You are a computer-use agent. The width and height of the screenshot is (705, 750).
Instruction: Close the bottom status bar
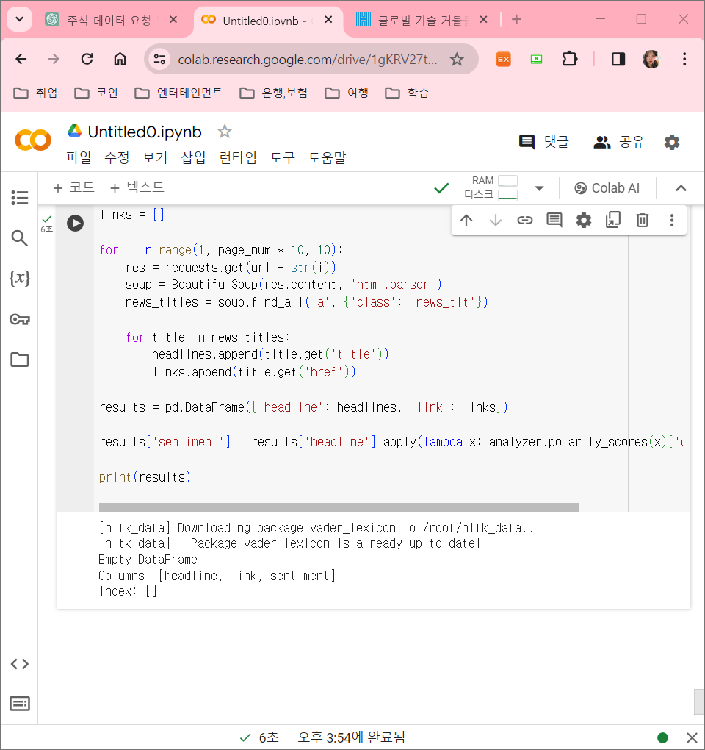pos(692,737)
